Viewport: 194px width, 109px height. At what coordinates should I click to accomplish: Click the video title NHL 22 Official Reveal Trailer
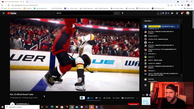(x=22, y=94)
